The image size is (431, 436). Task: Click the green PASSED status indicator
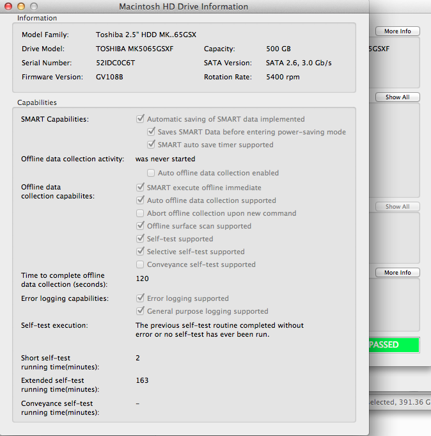pos(394,345)
